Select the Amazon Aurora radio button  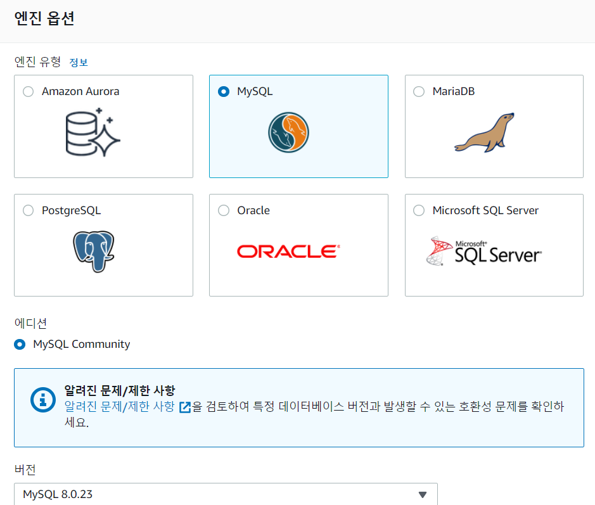pos(28,91)
